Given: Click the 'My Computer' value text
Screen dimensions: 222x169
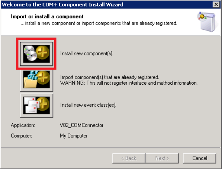Looking at the screenshot, I should (74, 136).
